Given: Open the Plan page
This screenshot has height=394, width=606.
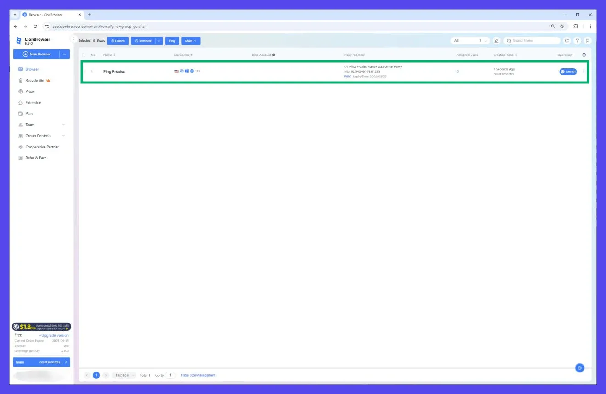Looking at the screenshot, I should (x=29, y=114).
